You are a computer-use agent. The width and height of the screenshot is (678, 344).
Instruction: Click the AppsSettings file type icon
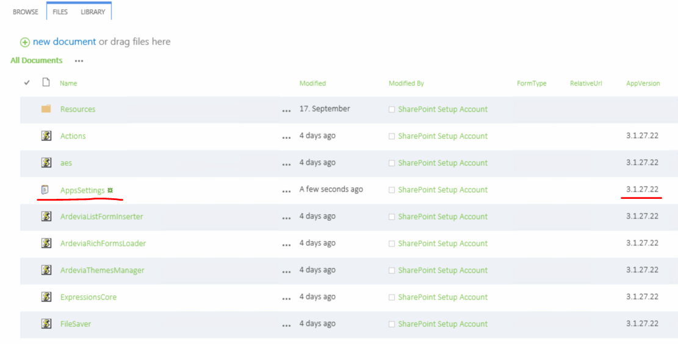(46, 190)
